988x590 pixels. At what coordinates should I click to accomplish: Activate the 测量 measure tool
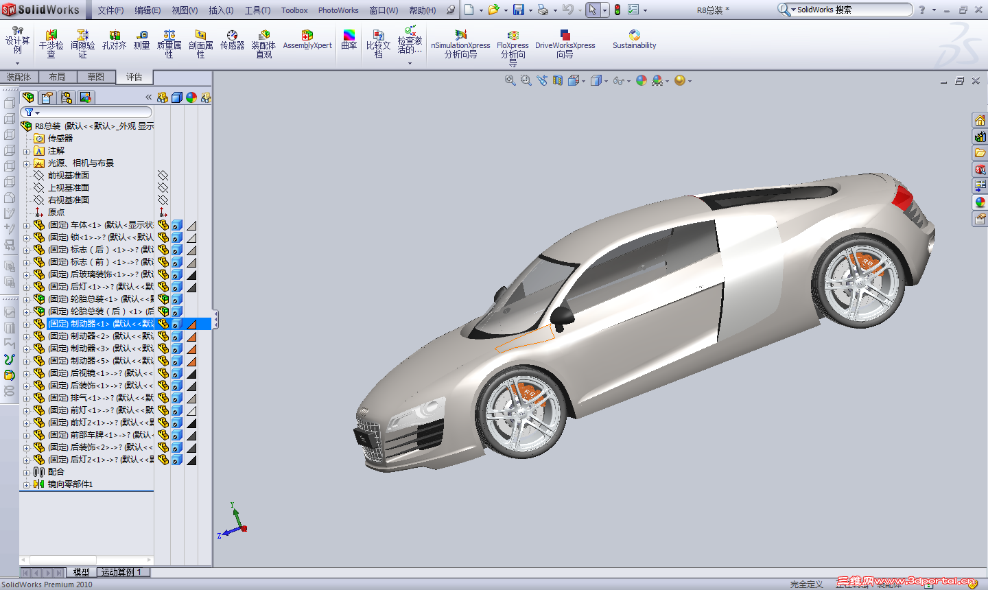[x=141, y=40]
